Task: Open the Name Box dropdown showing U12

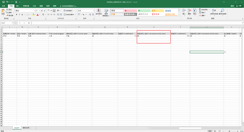Action: [12, 23]
